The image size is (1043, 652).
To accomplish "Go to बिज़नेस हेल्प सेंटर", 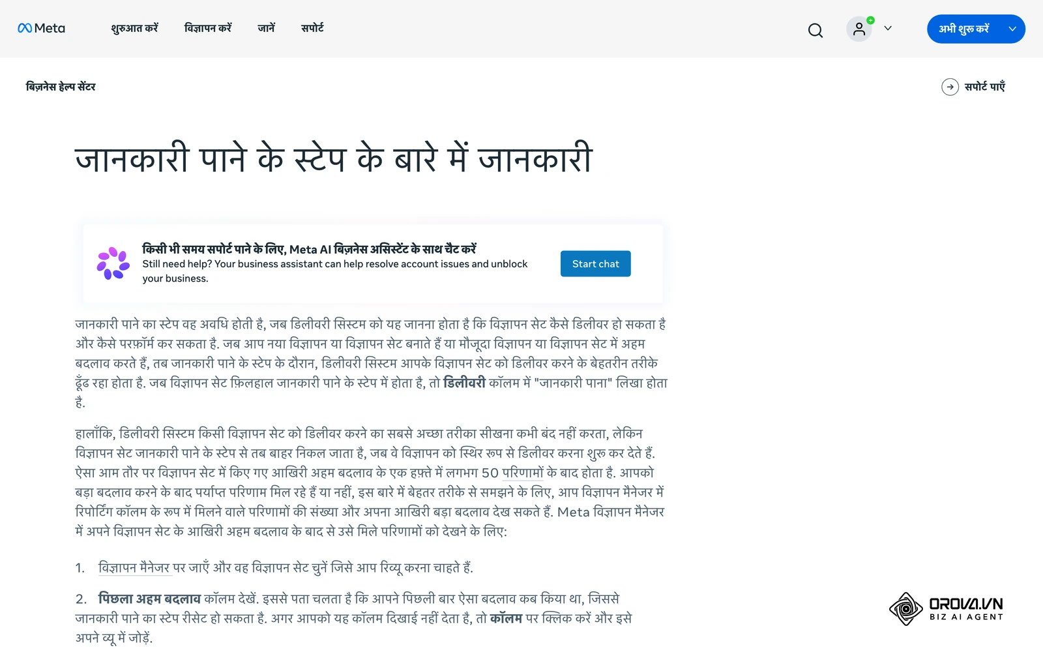I will click(61, 87).
